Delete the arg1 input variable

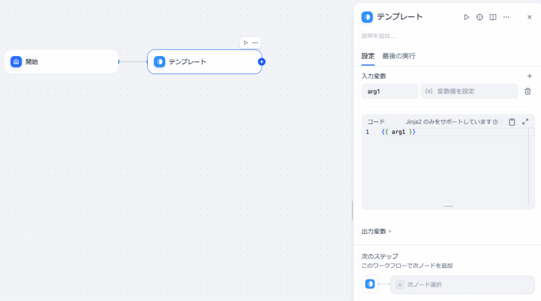(x=527, y=91)
